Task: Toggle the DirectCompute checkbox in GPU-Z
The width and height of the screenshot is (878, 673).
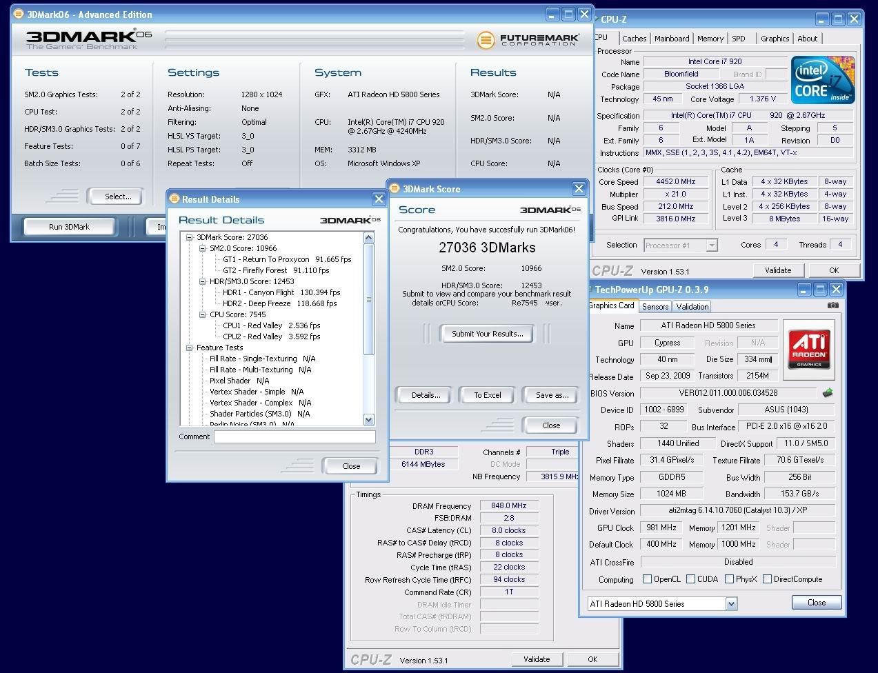Action: pyautogui.click(x=767, y=579)
